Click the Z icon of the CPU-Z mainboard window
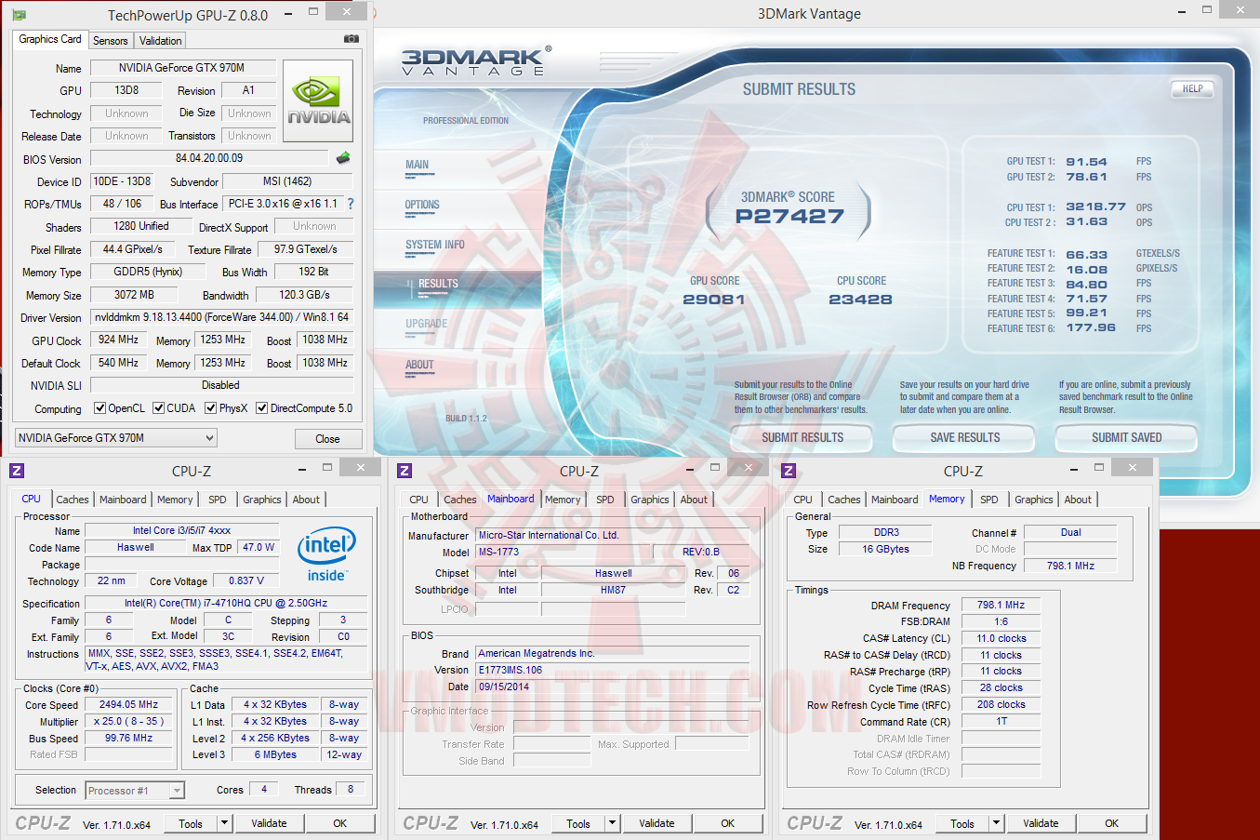 coord(404,471)
